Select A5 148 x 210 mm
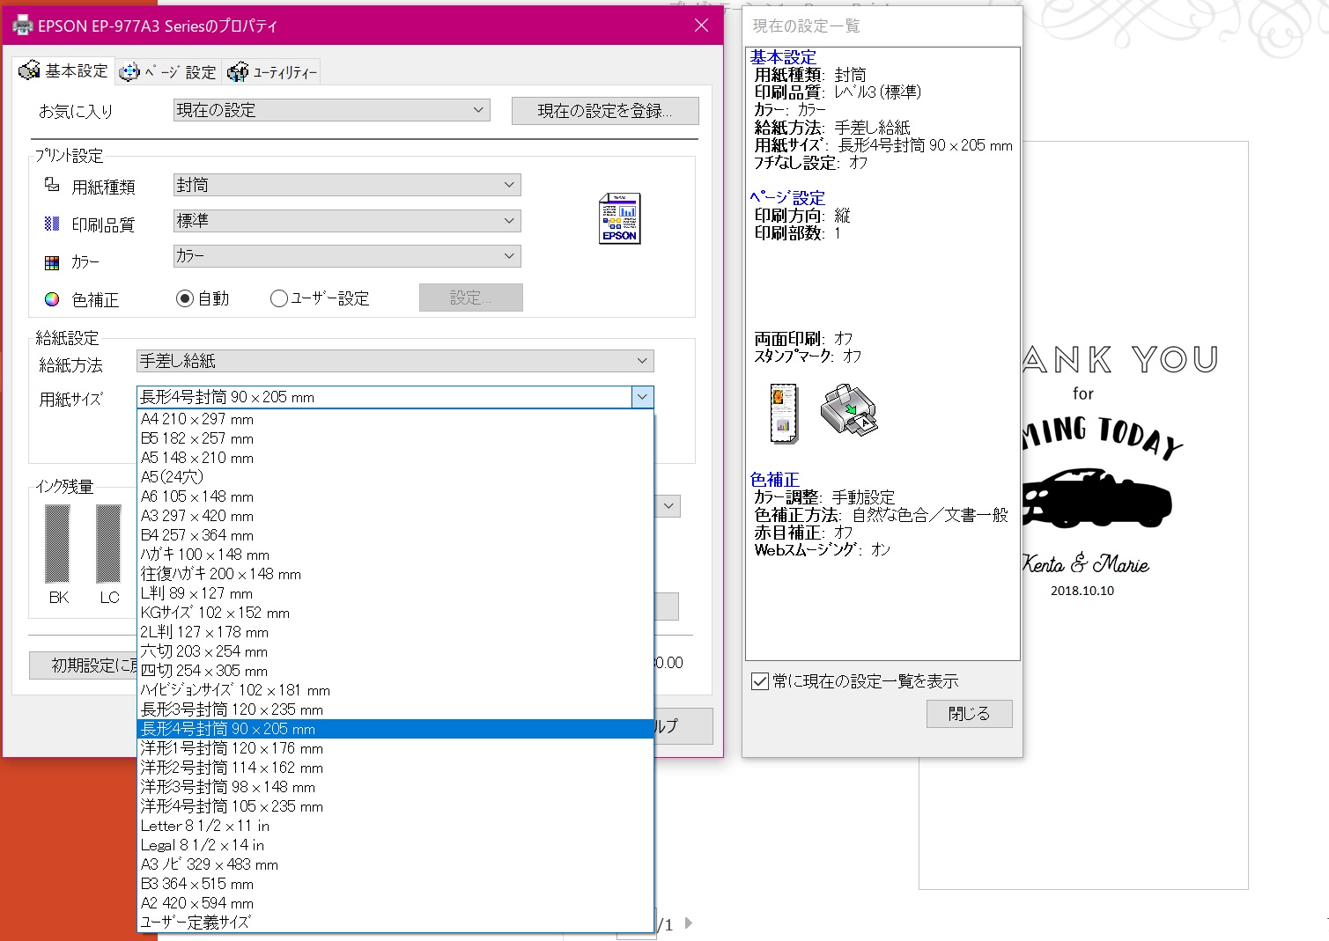This screenshot has height=941, width=1329. (395, 458)
